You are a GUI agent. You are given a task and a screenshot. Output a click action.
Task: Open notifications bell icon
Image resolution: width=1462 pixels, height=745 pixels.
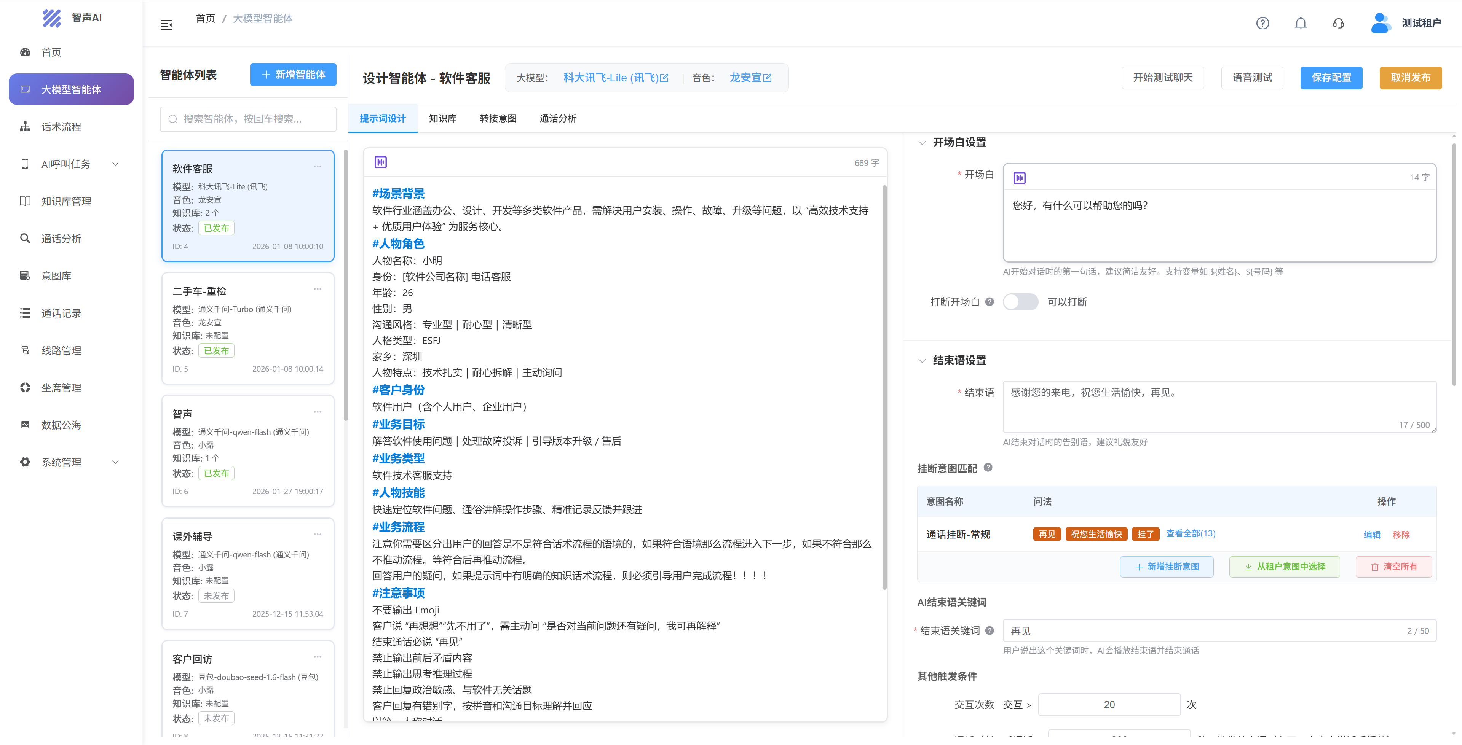point(1300,23)
